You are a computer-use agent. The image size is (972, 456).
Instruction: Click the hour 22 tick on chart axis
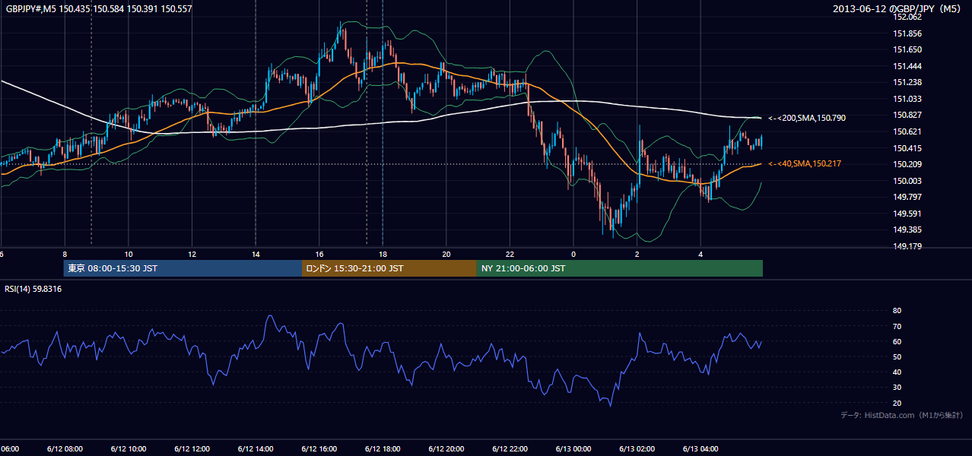coord(510,255)
